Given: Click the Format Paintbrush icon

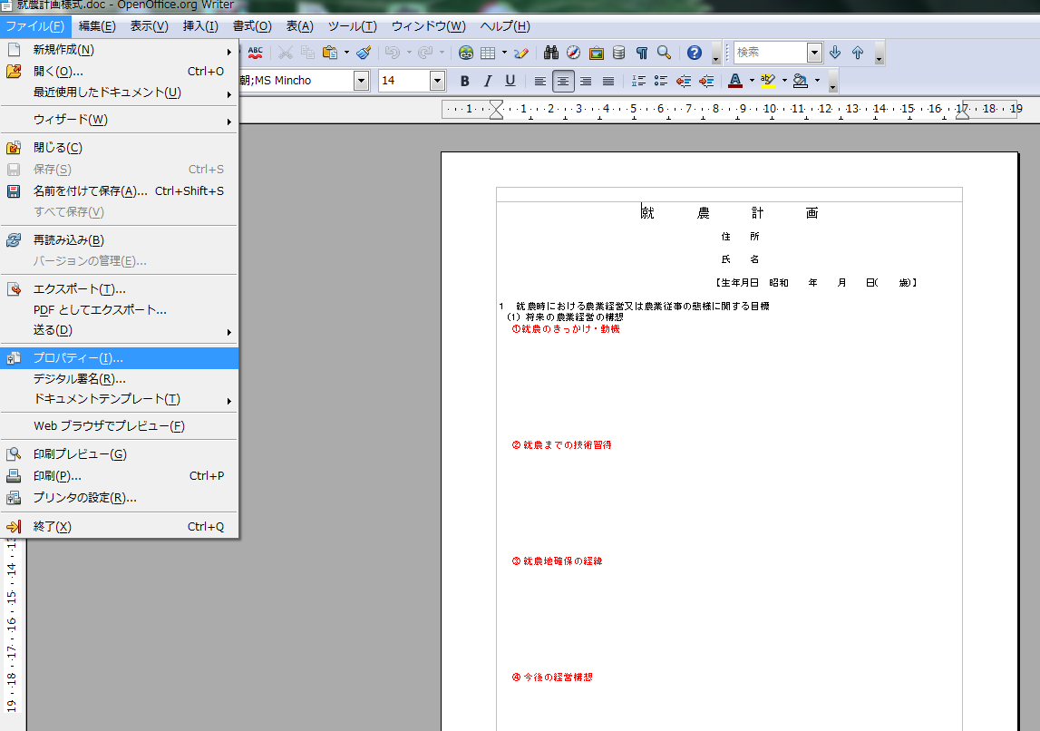Looking at the screenshot, I should pos(364,53).
